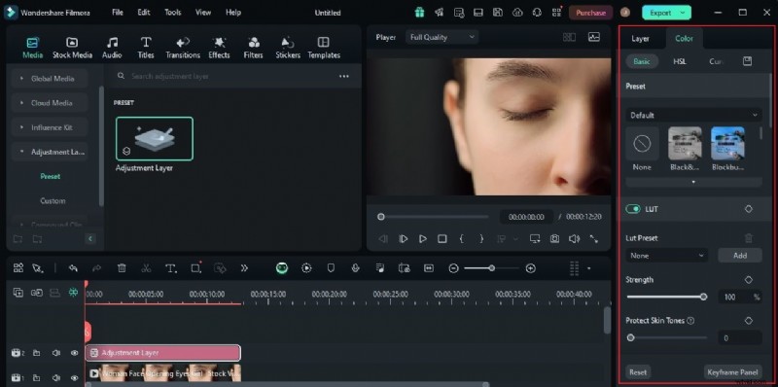Open the File menu

(118, 13)
